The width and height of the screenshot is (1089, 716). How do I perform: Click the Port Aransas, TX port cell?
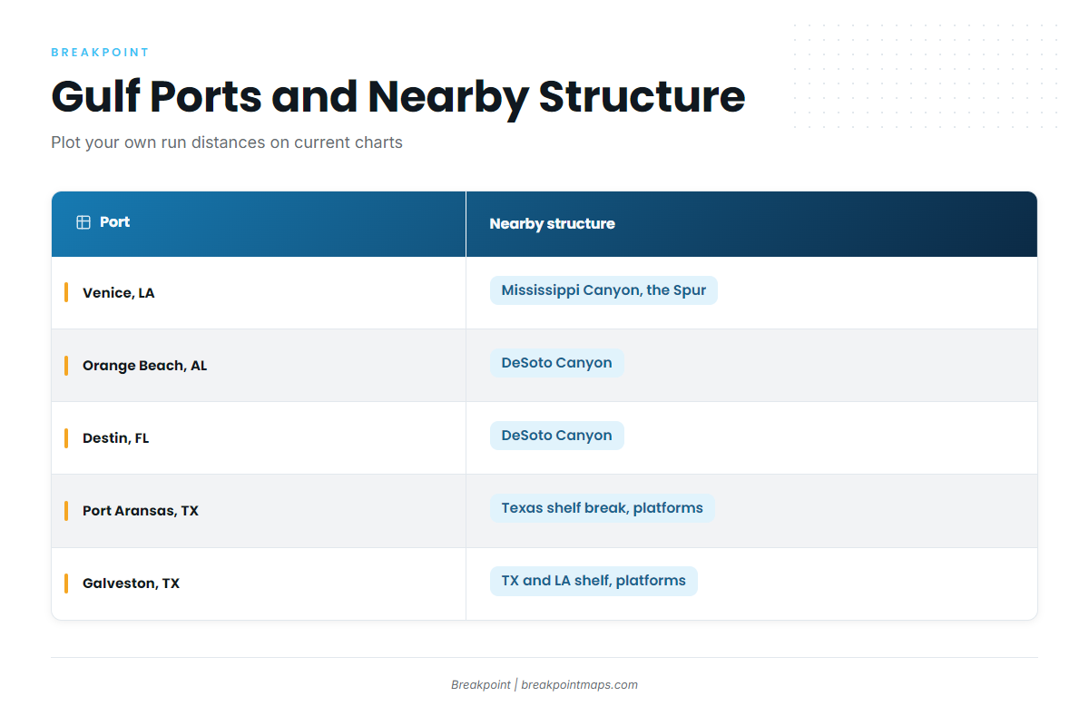259,511
